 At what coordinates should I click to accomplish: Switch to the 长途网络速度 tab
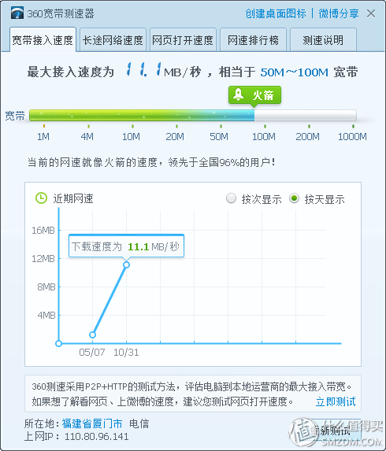[x=113, y=40]
